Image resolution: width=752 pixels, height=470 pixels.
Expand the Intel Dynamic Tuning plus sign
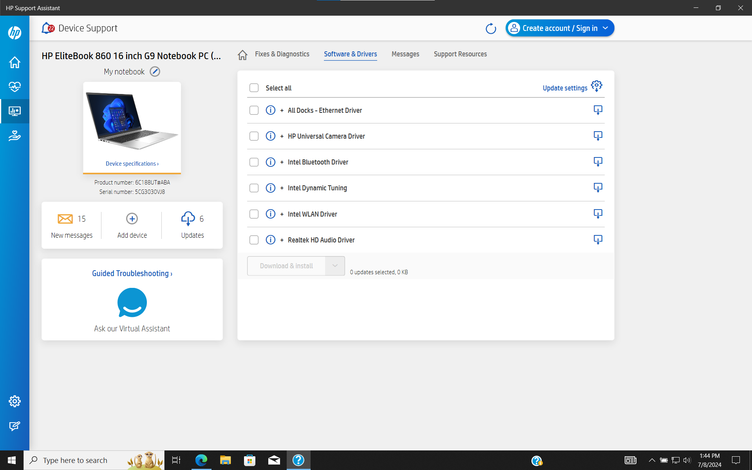point(282,188)
